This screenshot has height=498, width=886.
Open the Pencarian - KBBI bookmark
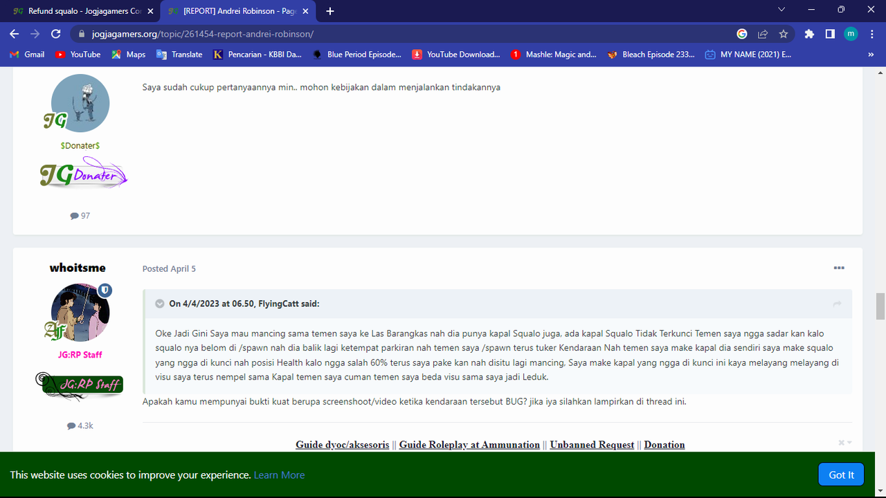coord(257,55)
